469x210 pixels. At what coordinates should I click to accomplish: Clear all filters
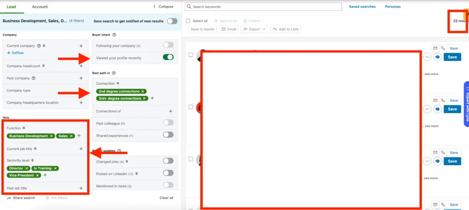pos(166,198)
